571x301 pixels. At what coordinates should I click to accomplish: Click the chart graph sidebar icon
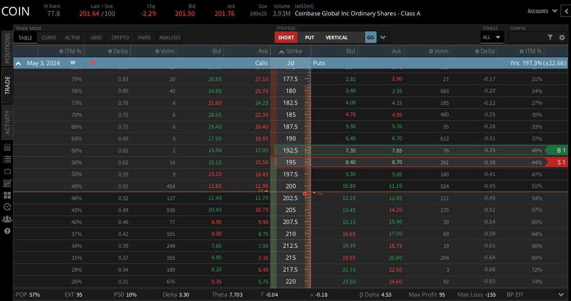point(7,183)
